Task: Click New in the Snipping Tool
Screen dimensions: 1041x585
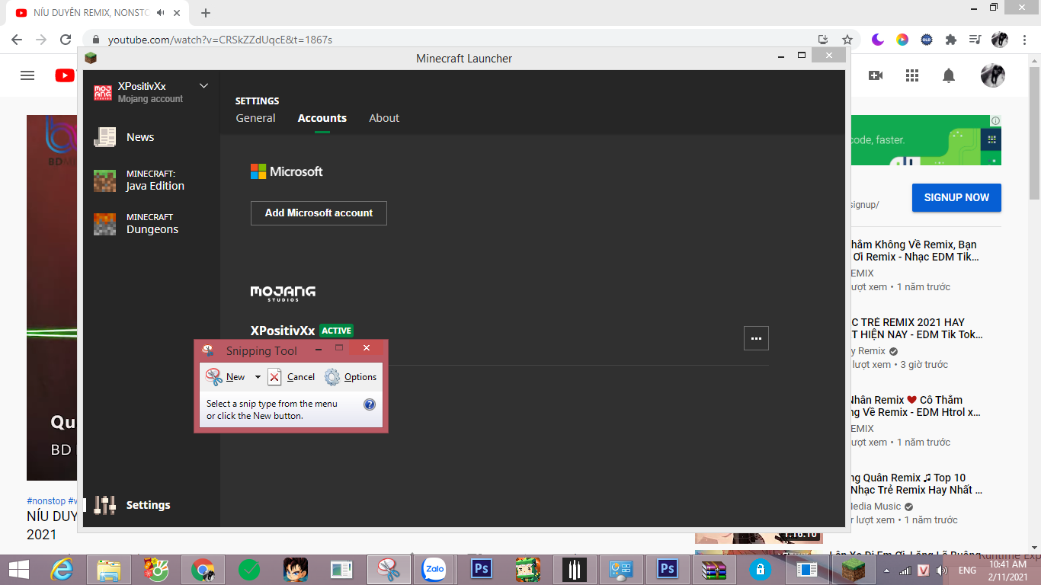Action: tap(226, 377)
